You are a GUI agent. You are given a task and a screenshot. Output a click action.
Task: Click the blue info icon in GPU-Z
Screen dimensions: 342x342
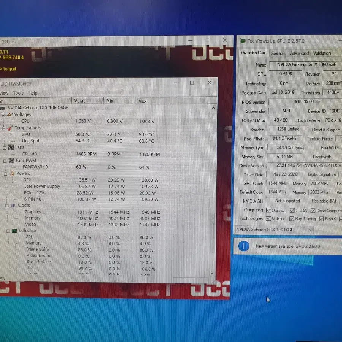click(244, 246)
